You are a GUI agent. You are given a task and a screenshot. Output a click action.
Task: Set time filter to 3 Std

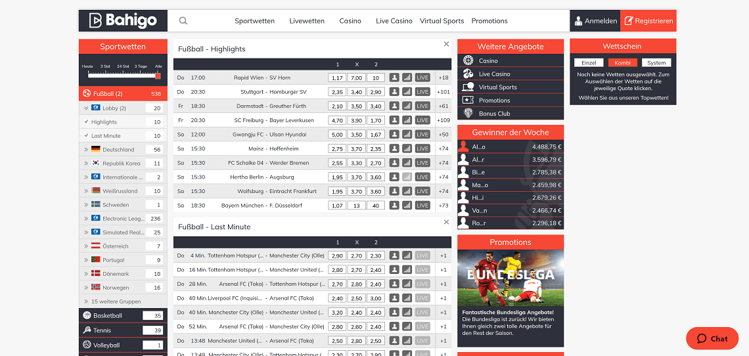click(x=105, y=66)
